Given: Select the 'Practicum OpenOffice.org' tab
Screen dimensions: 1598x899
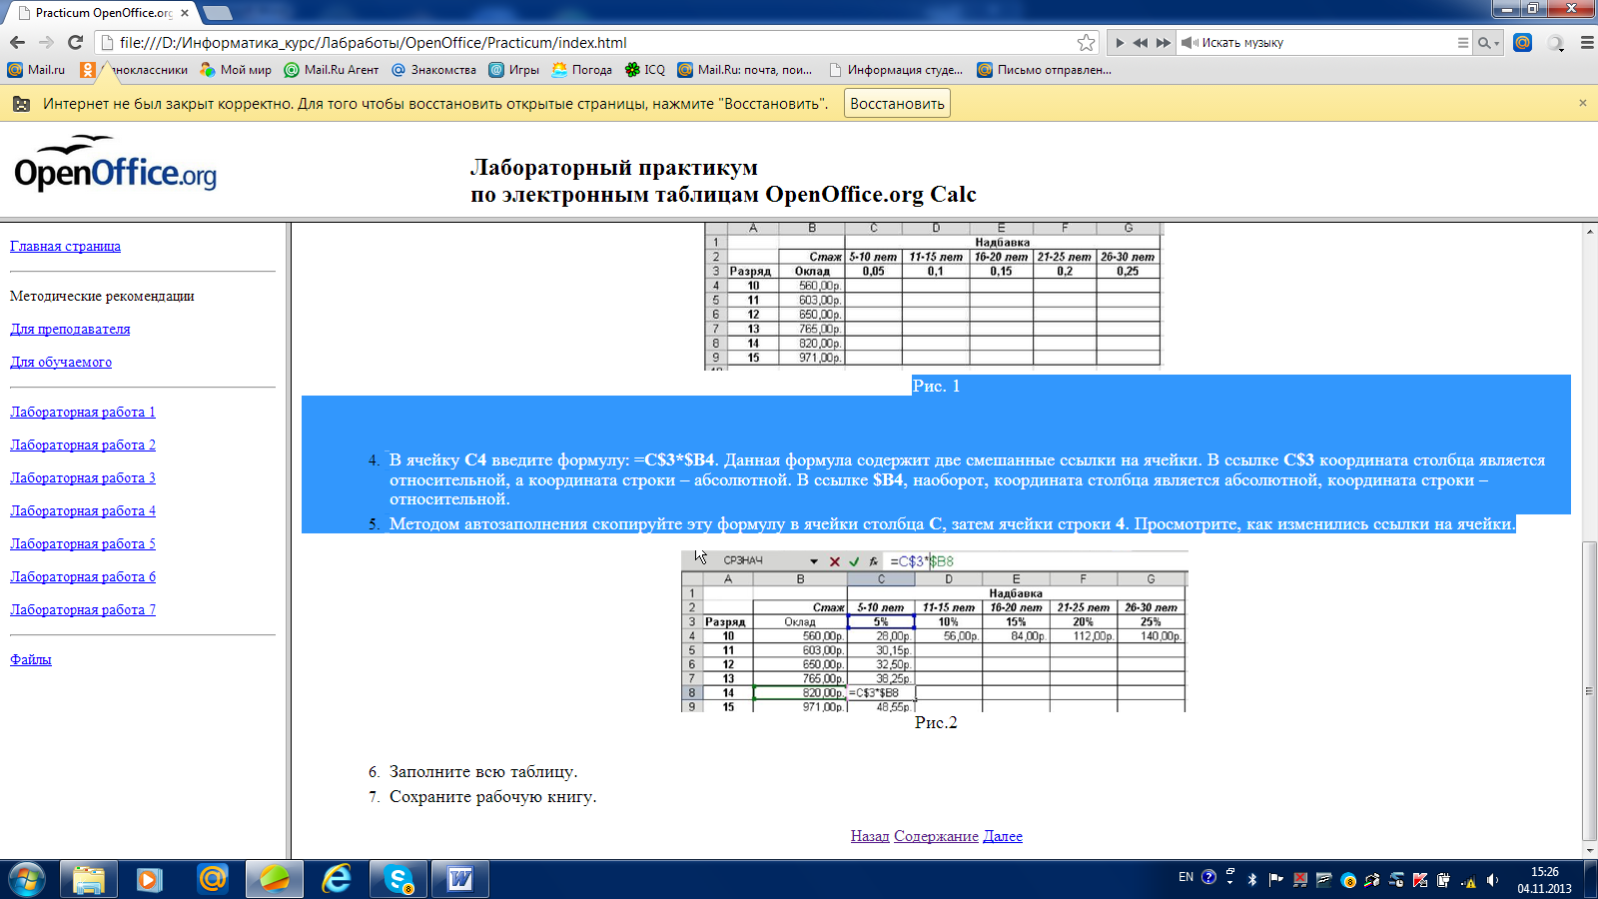Looking at the screenshot, I should 100,13.
